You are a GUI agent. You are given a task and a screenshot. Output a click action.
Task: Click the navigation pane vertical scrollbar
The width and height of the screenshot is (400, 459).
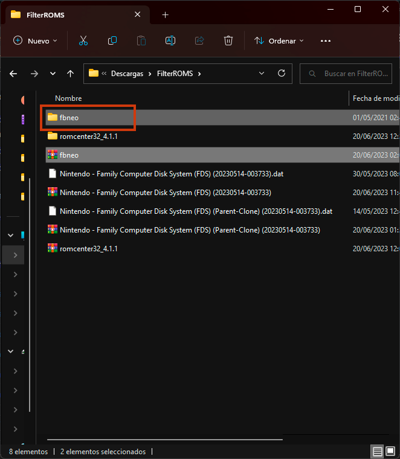(x=30, y=295)
